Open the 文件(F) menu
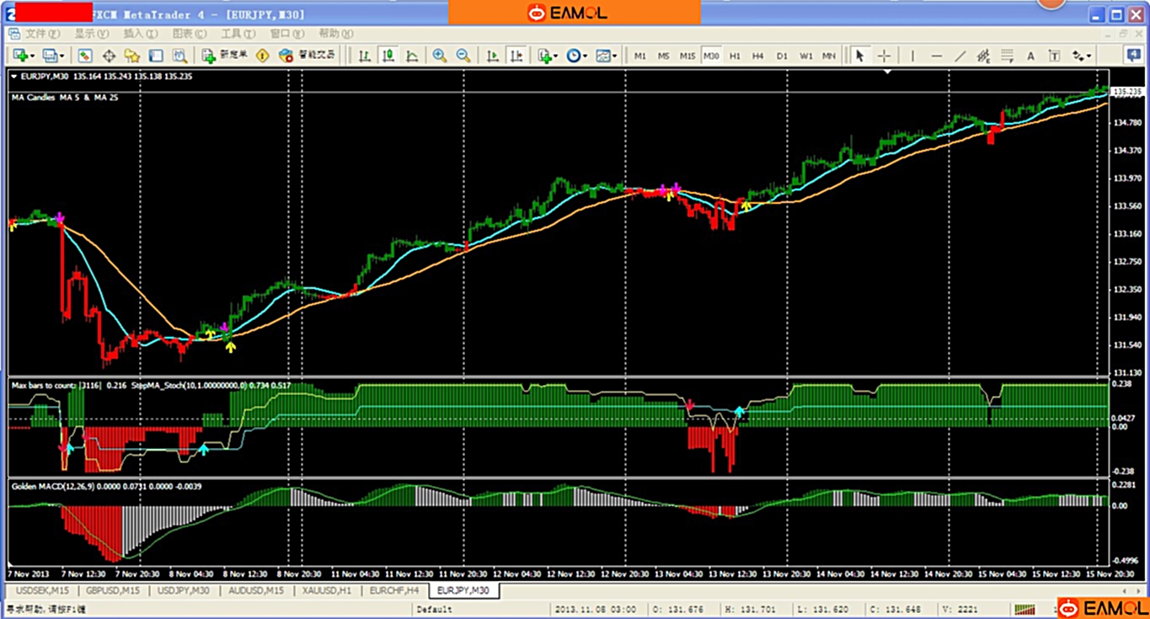This screenshot has height=619, width=1150. coord(42,34)
